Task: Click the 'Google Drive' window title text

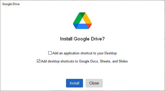Action: pos(11,4)
